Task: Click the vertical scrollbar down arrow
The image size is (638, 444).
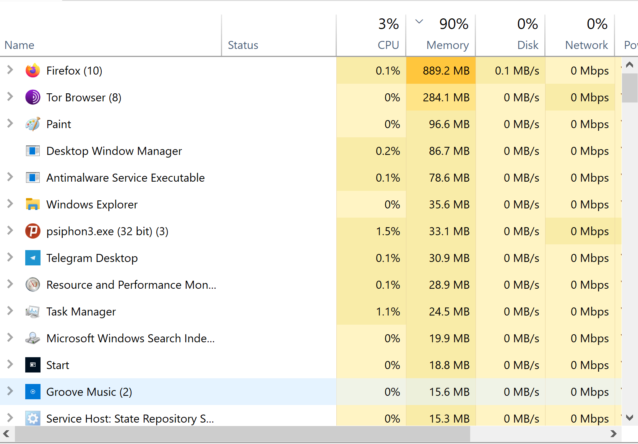Action: point(630,418)
